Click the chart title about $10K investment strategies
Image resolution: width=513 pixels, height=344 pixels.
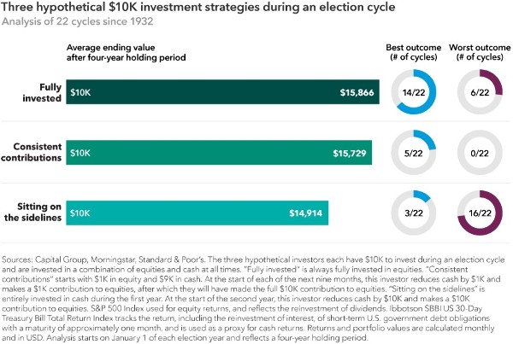click(181, 9)
